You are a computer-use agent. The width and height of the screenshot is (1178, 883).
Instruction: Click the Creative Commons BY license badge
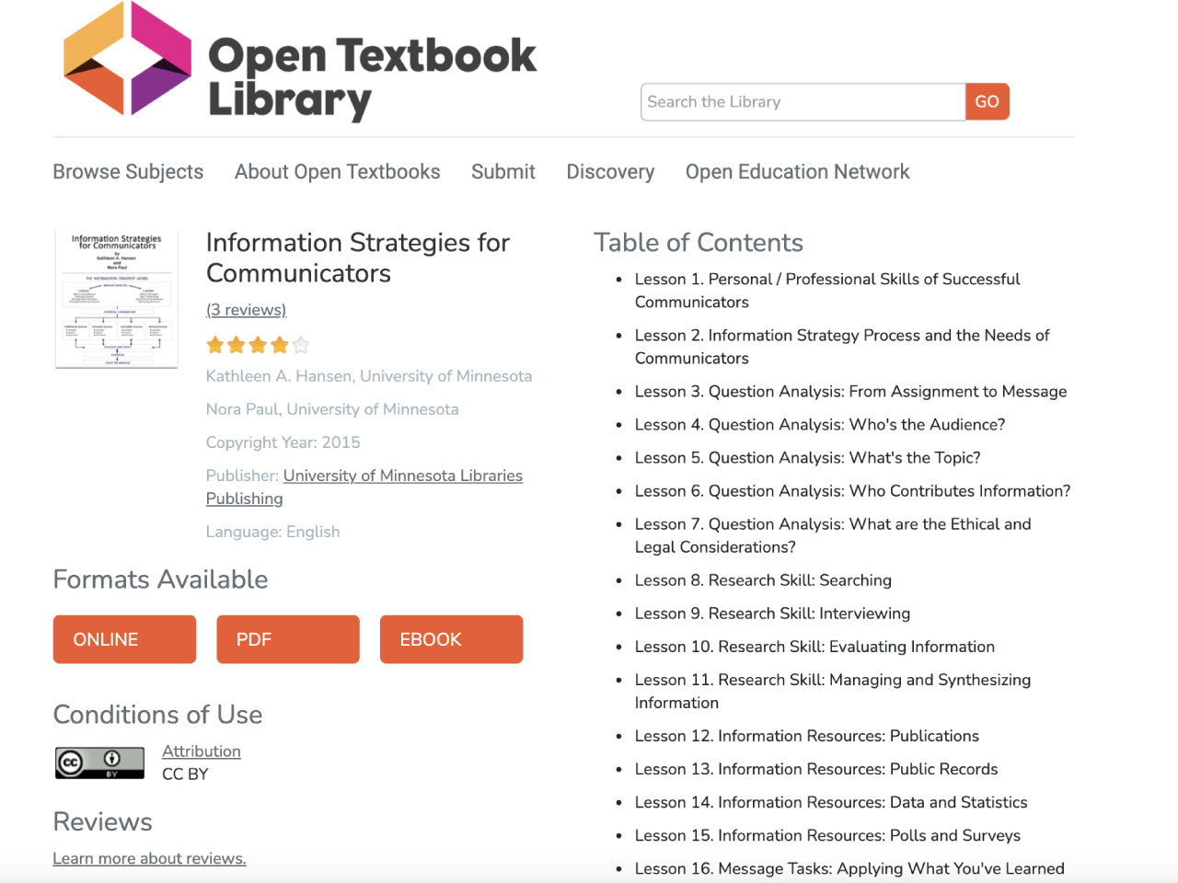[x=99, y=763]
